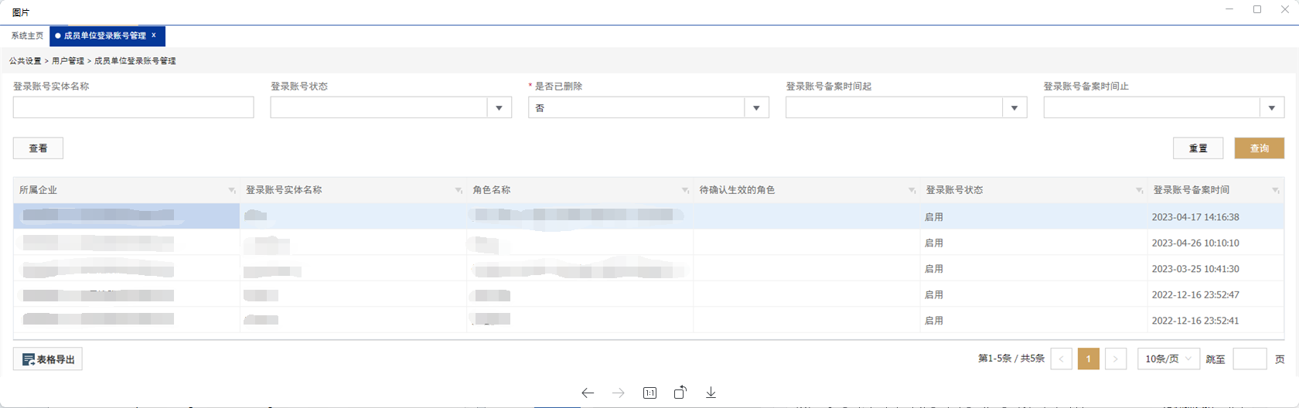Click the 登录账号实体名称 text input field
Screen dimensions: 1299x408
pos(133,107)
